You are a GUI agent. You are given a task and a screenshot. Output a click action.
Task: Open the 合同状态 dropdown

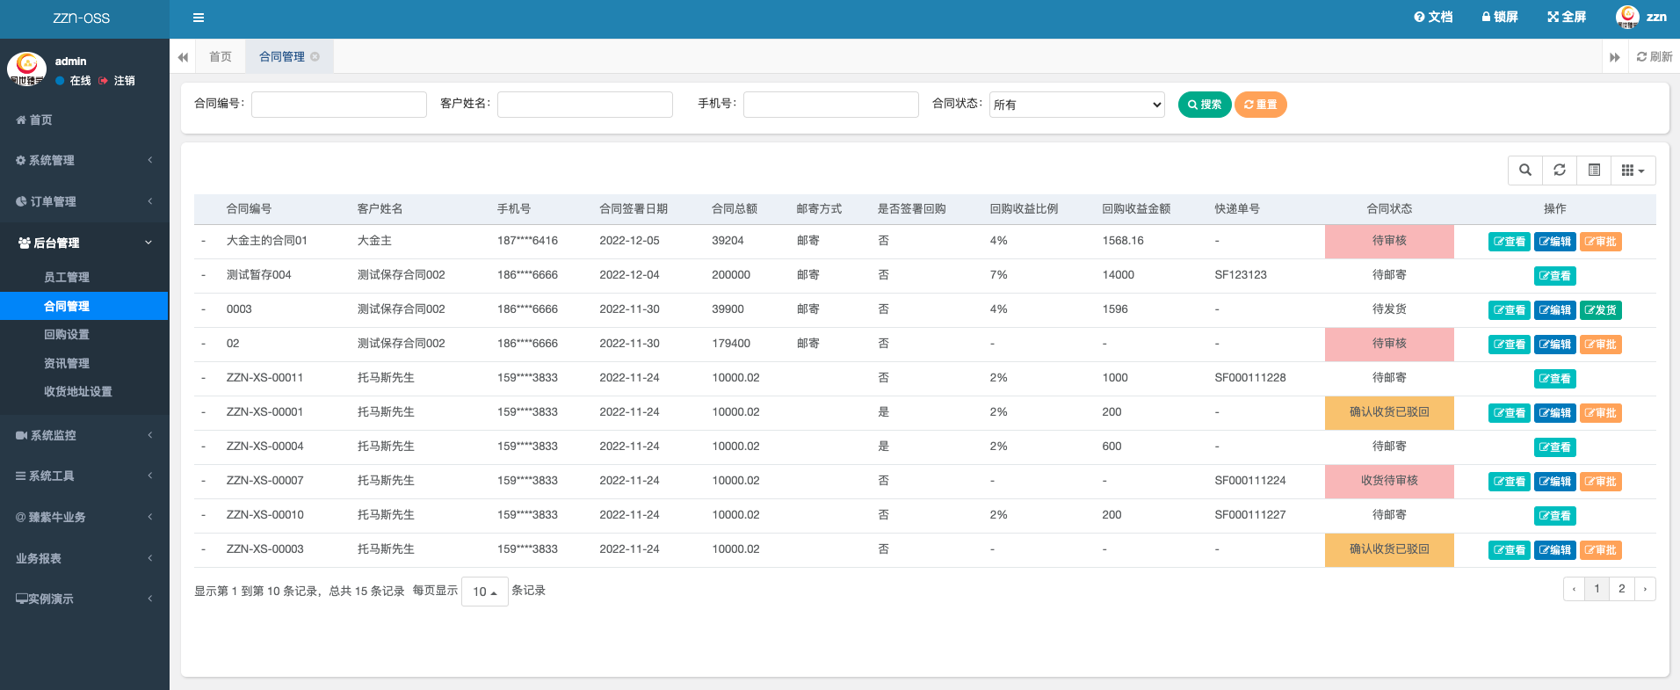(1077, 105)
